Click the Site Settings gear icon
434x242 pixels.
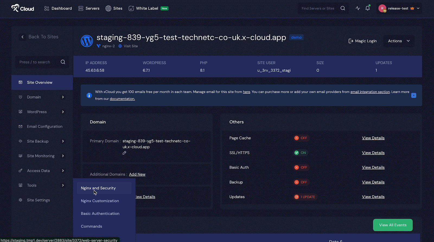coord(20,200)
